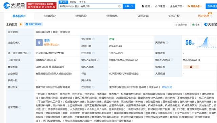Click help icon next to 统一社会信用代码
217x123 pixels.
(29, 53)
